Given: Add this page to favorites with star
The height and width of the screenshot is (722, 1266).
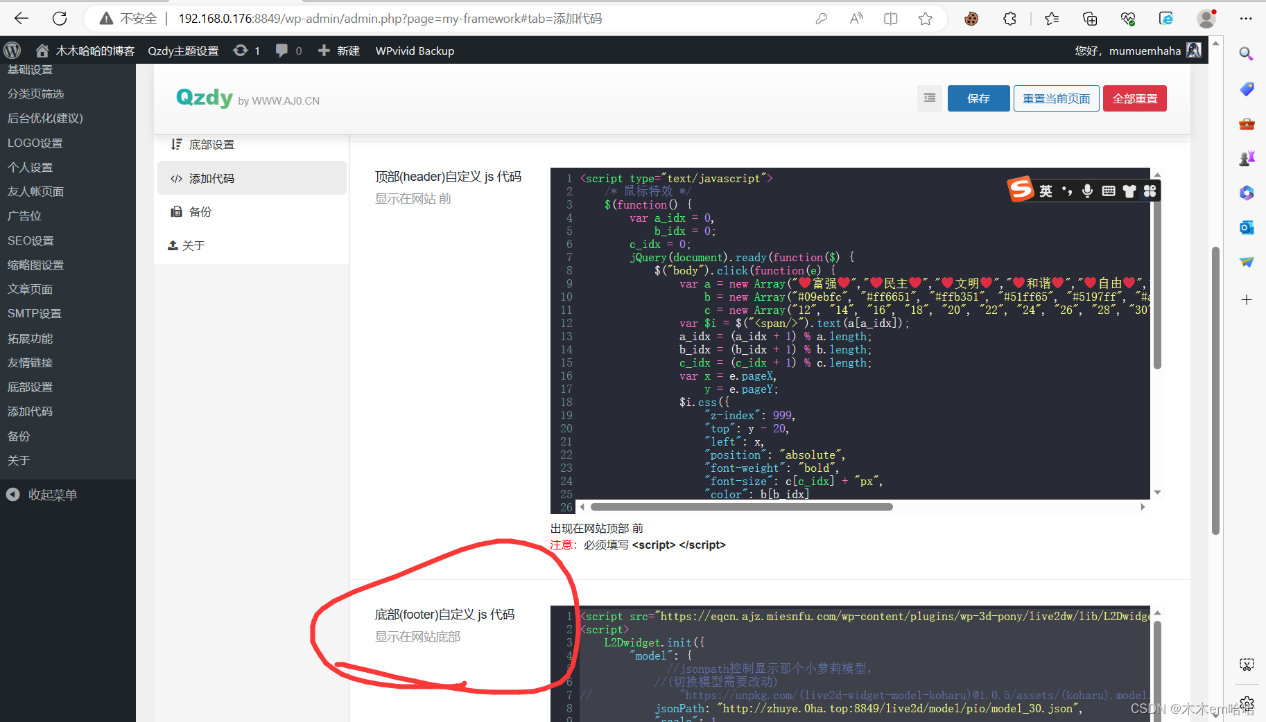Looking at the screenshot, I should (x=926, y=19).
